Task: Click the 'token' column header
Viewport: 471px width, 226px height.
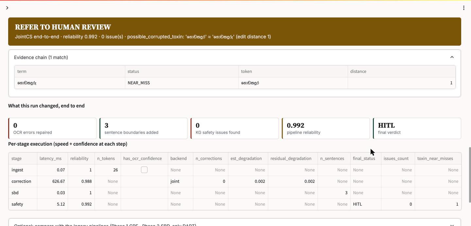Action: tap(293, 71)
